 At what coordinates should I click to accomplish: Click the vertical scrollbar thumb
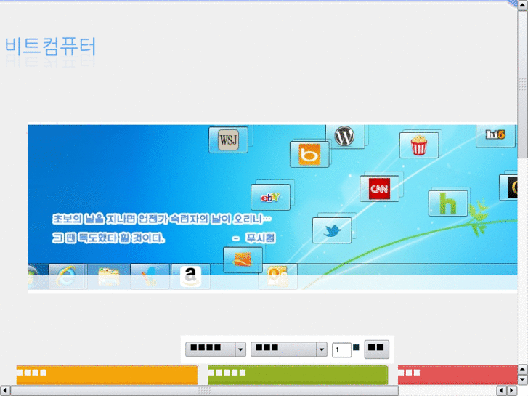click(523, 84)
